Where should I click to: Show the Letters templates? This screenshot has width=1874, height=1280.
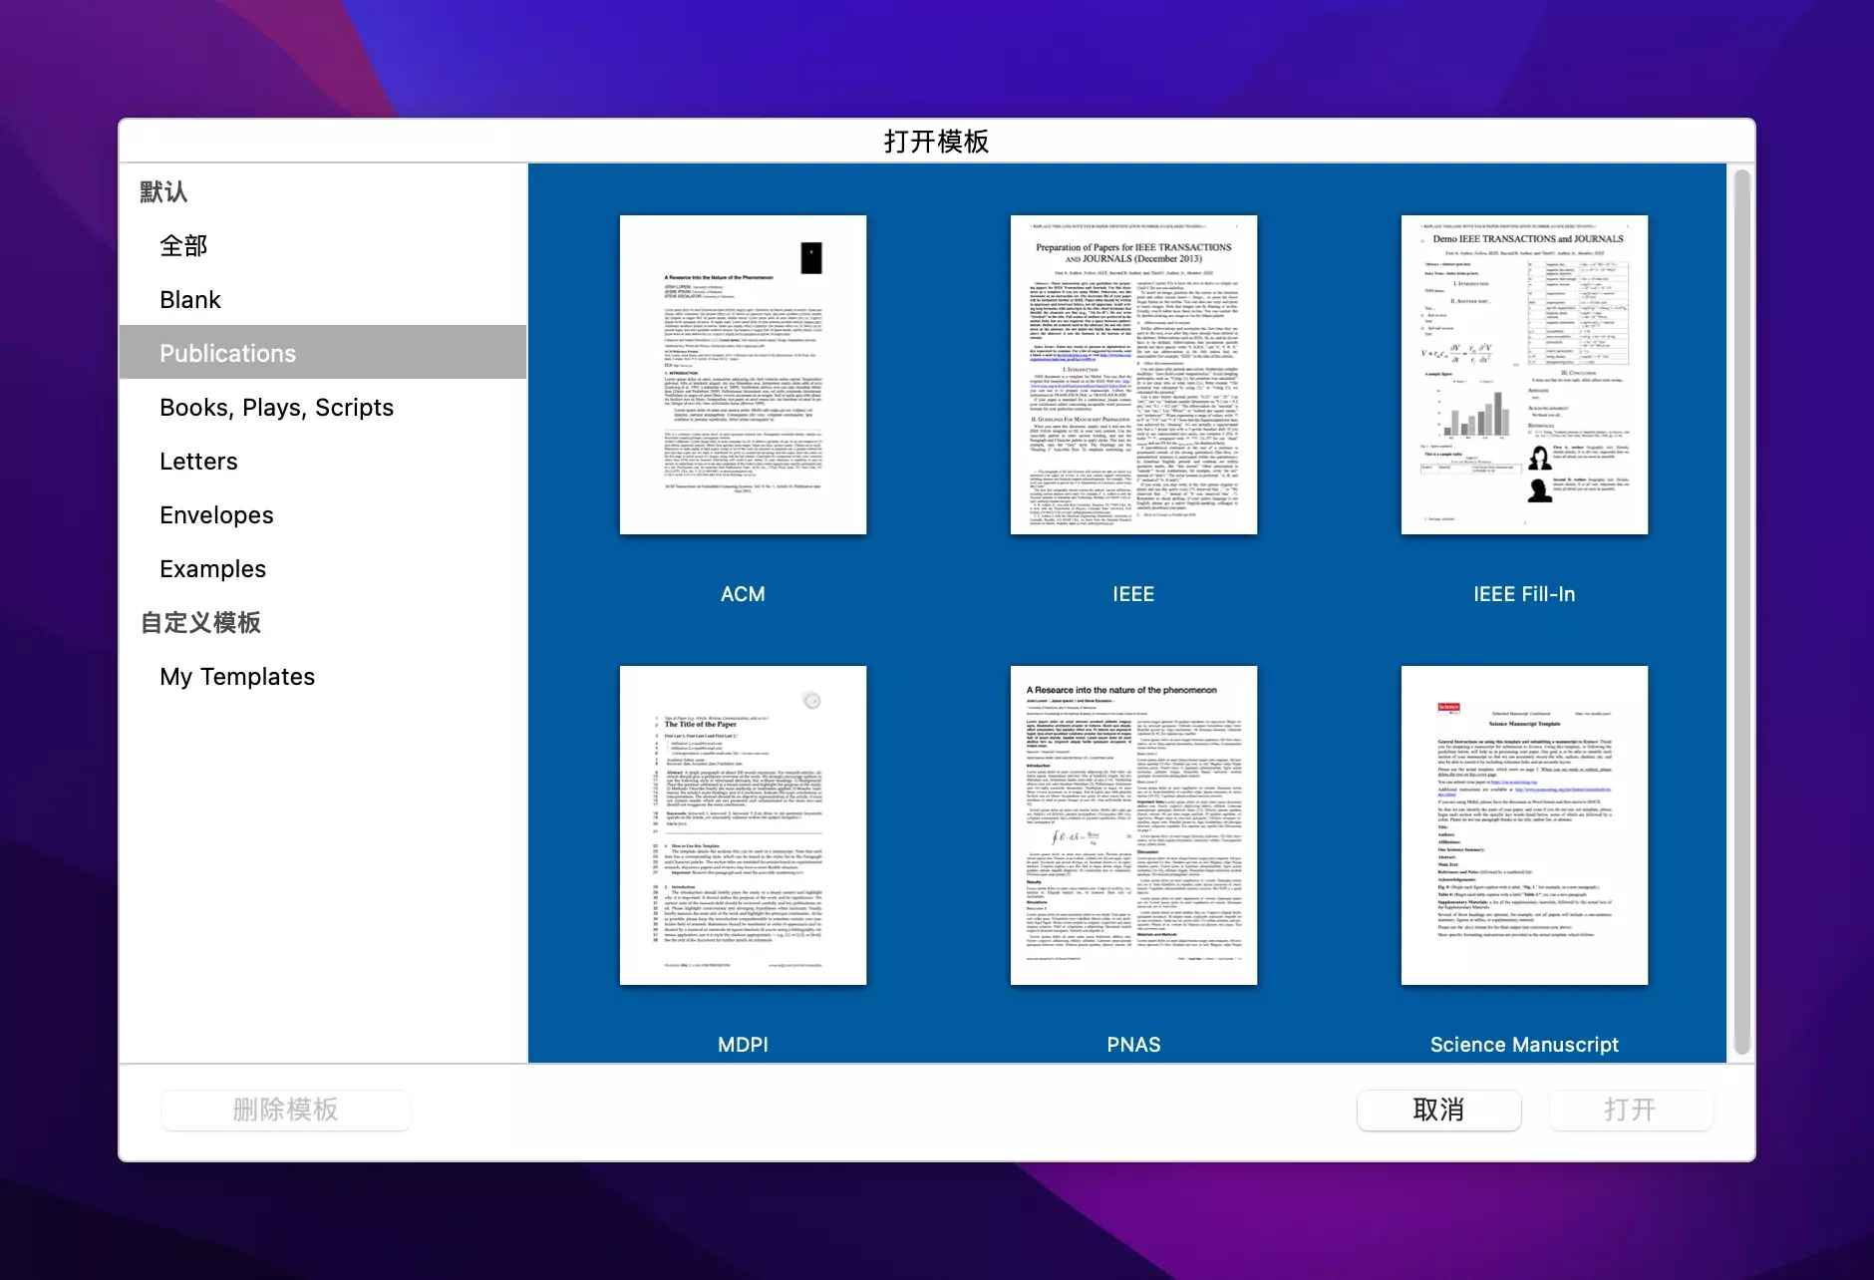[323, 461]
